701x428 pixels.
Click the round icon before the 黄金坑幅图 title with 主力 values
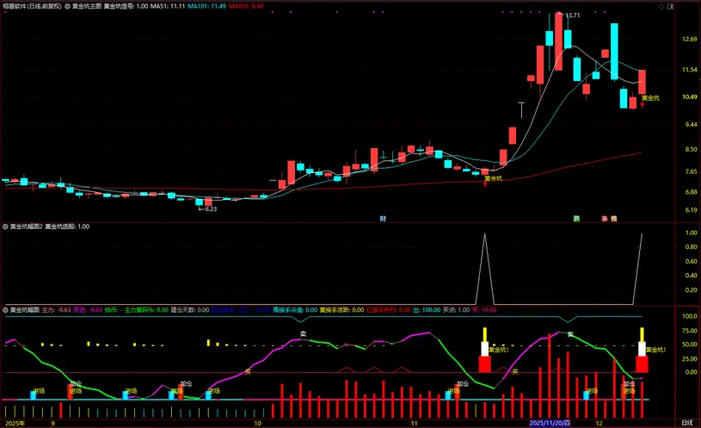(5, 310)
